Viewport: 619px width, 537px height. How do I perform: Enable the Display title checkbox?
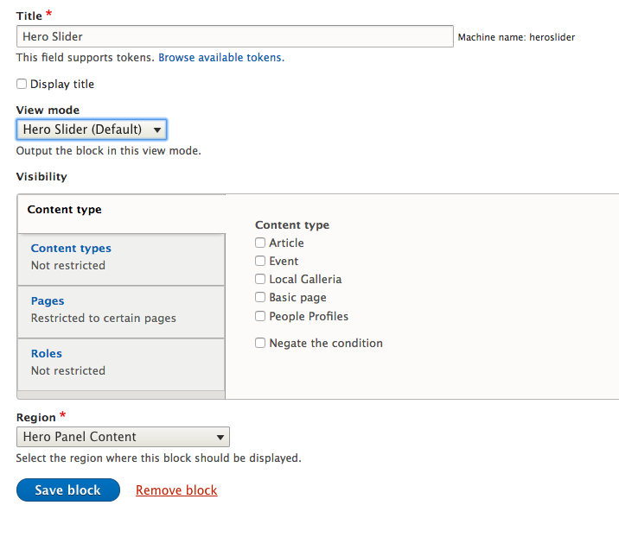pos(22,85)
